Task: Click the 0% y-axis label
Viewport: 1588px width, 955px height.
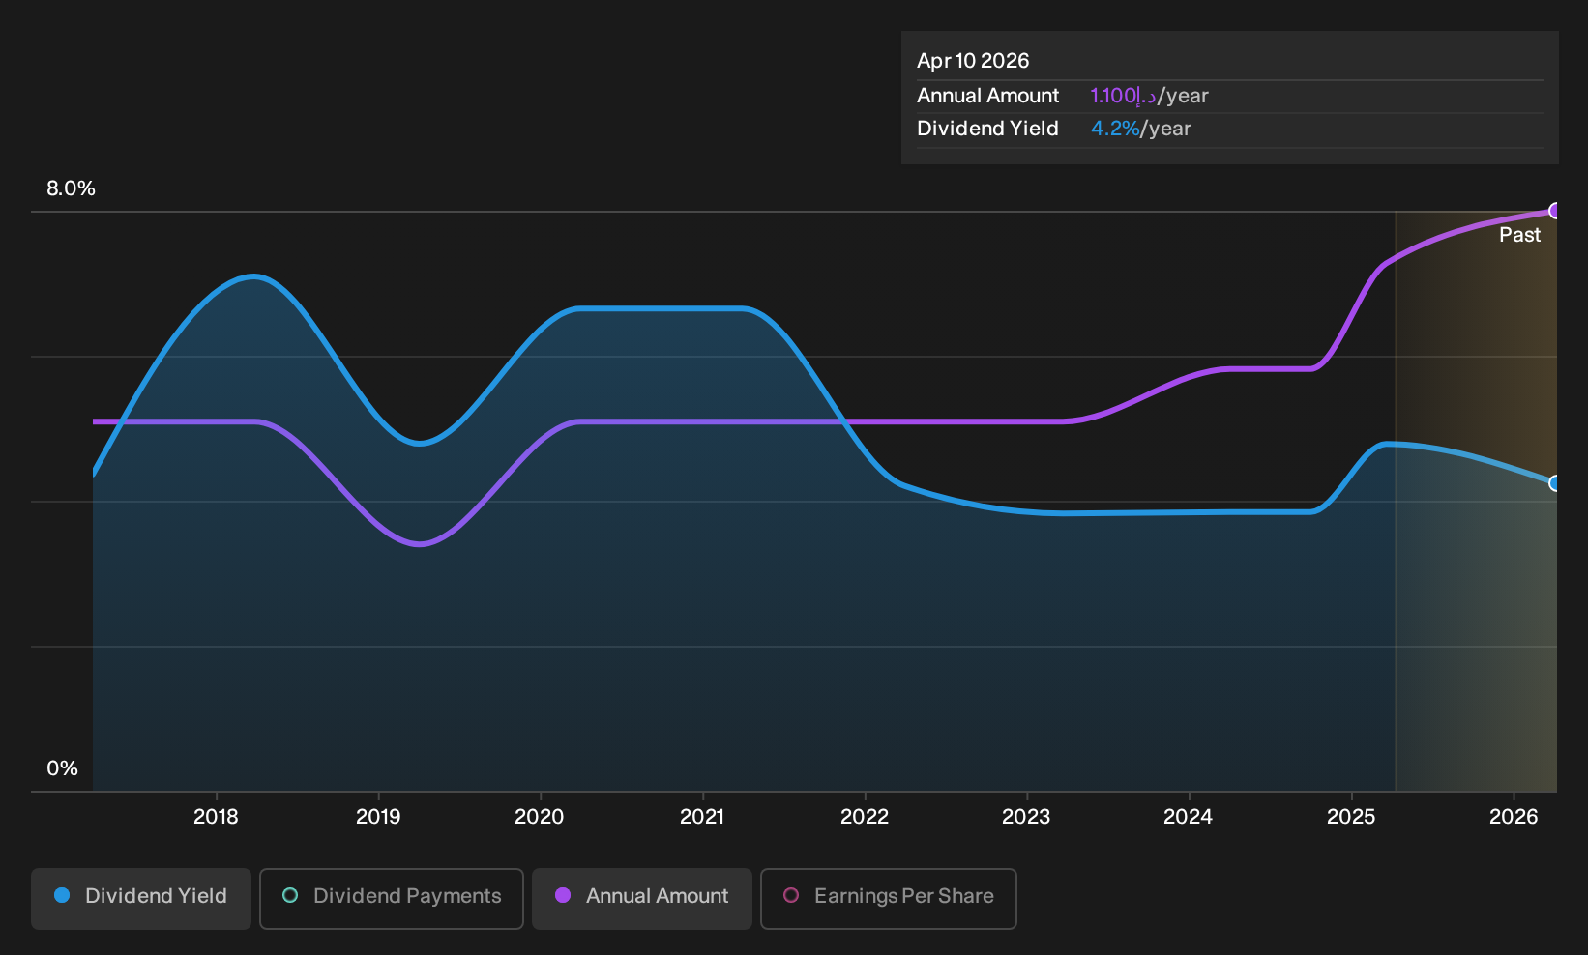Action: pyautogui.click(x=62, y=768)
